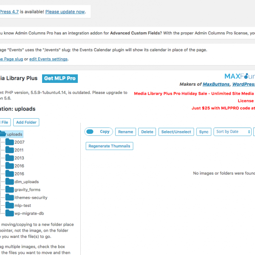Viewport: 255px width, 255px height.
Task: Click the dlm_uploads folder icon
Action: pos(10,181)
